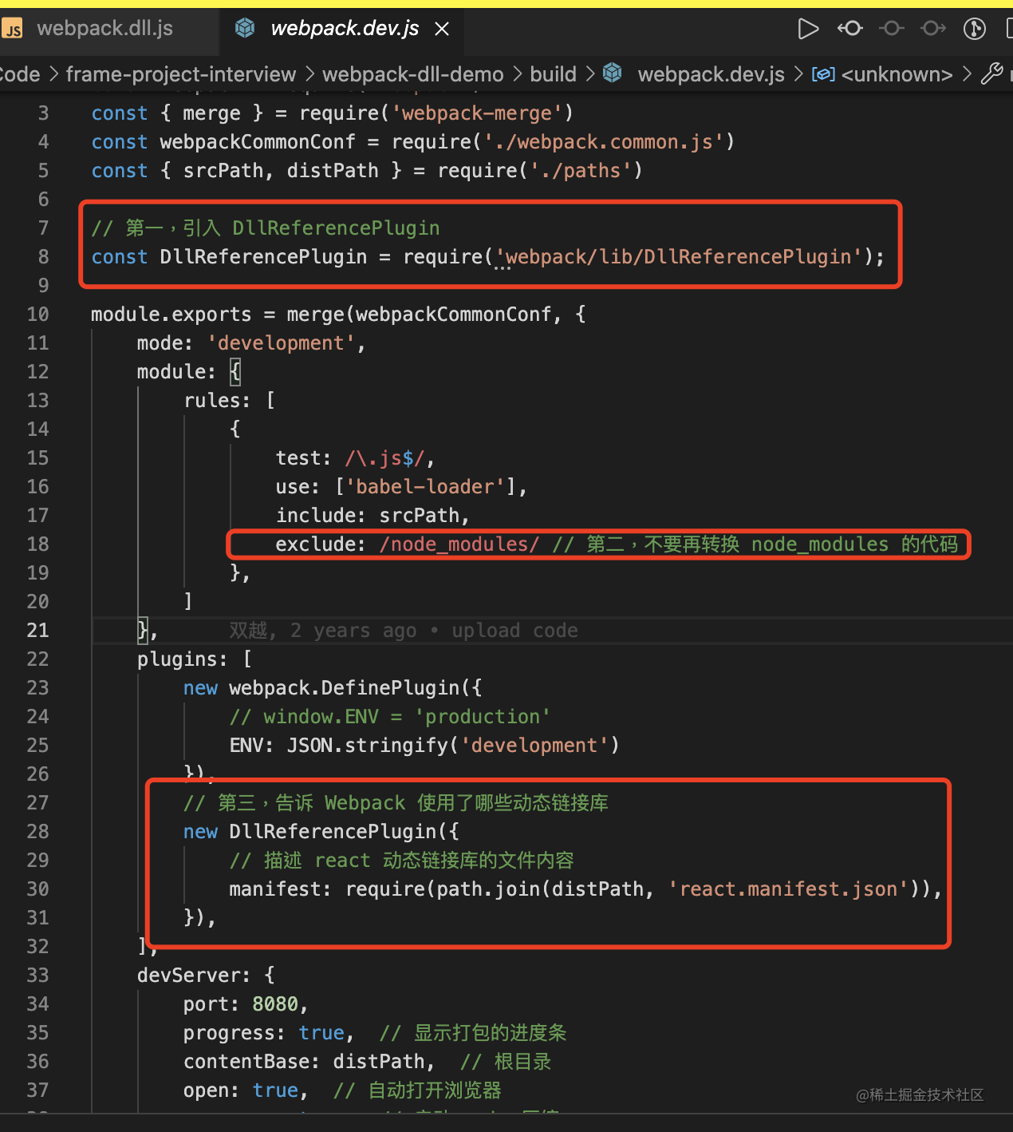Viewport: 1013px width, 1132px height.
Task: Expand the webpack-dll-demo breadcrumb
Action: tap(412, 74)
